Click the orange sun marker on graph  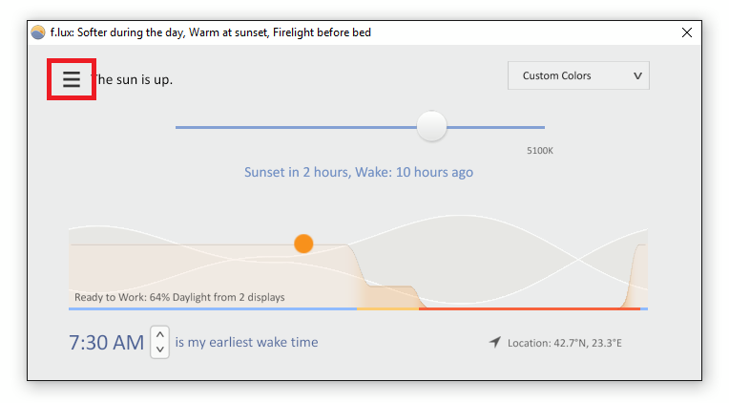point(303,244)
